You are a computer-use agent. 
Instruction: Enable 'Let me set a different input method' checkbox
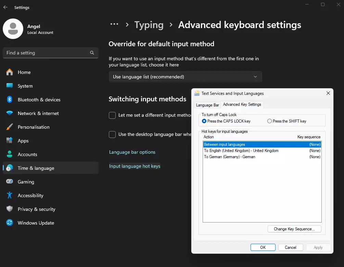tap(112, 115)
